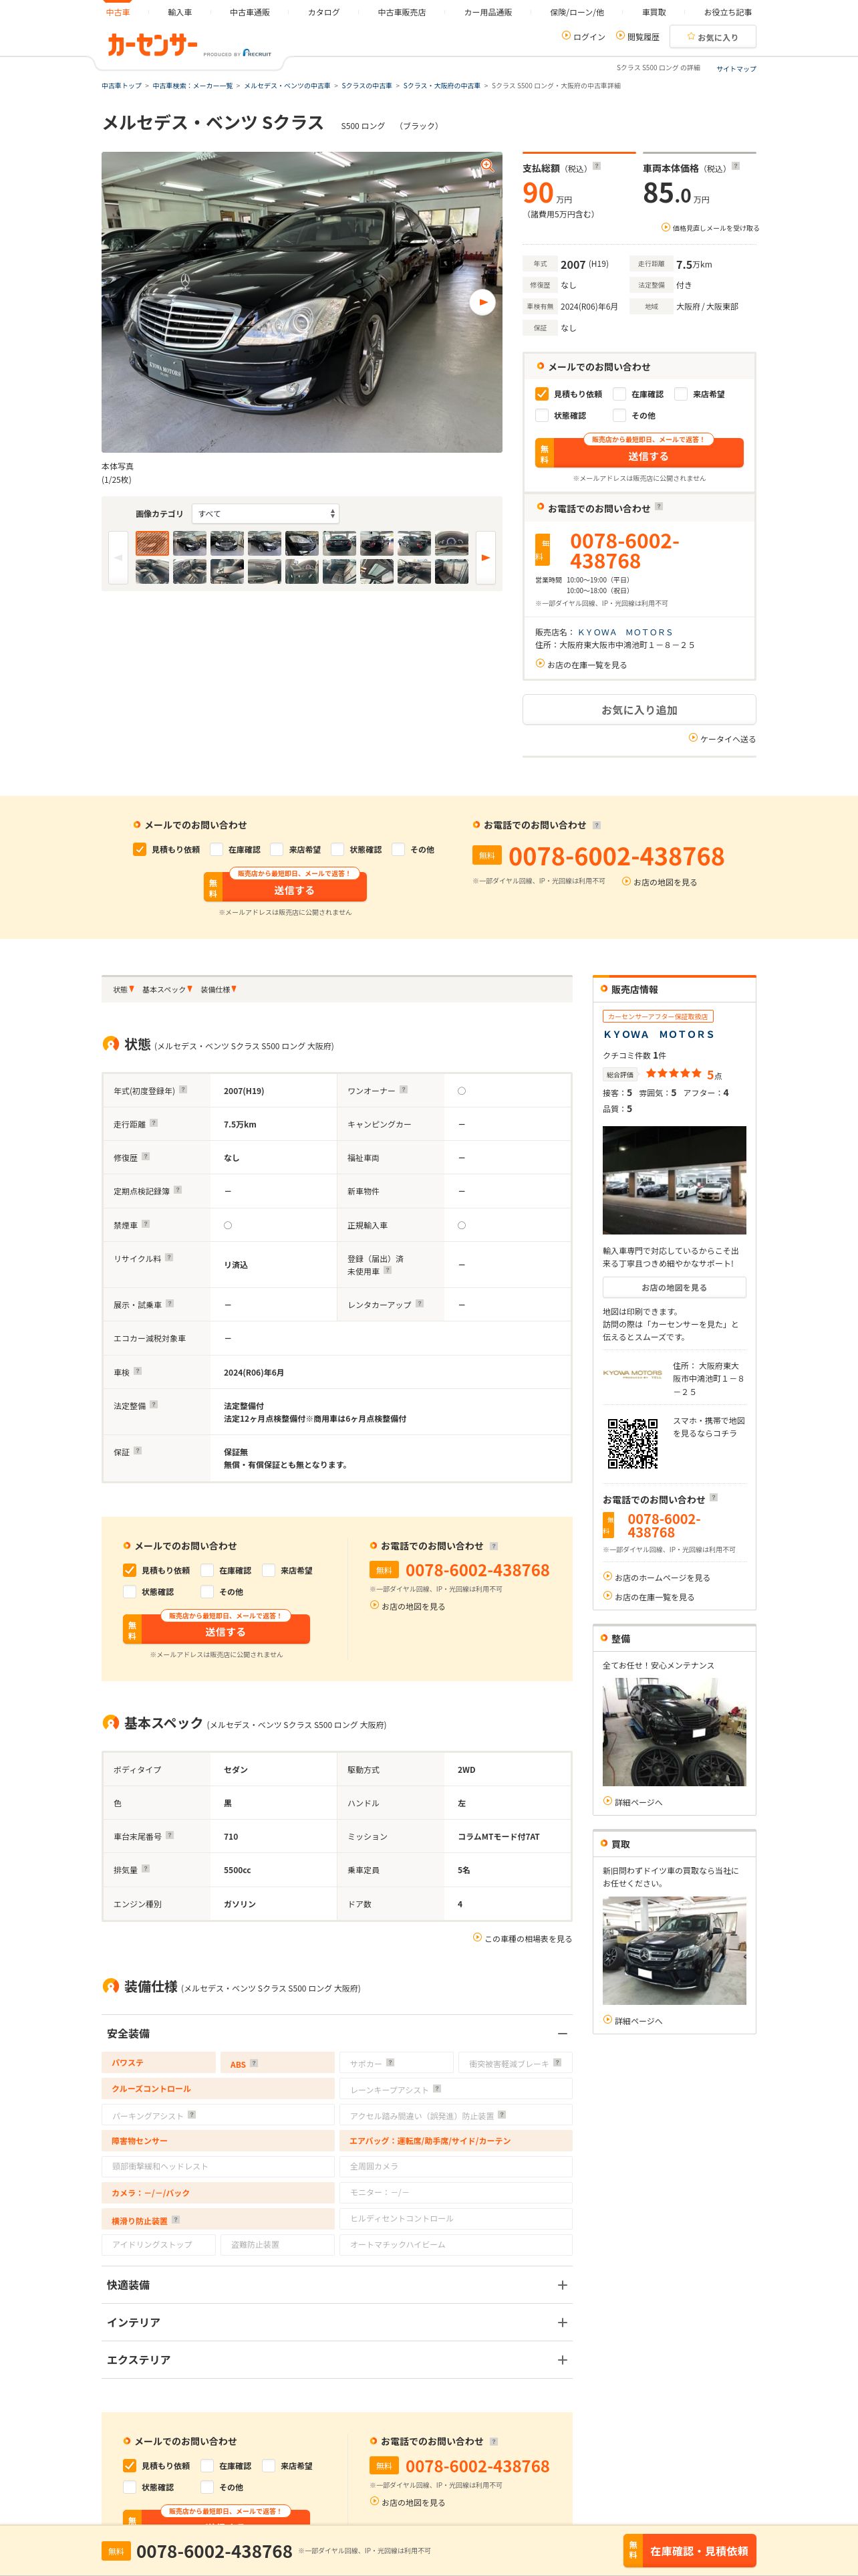The width and height of the screenshot is (858, 2576).
Task: Check 在庫確認 in the gallery-side mail form
Action: point(619,394)
